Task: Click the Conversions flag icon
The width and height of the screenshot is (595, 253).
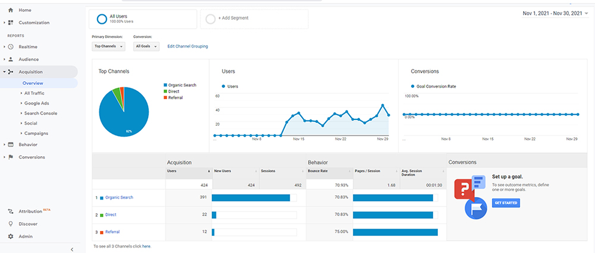Action: click(x=11, y=157)
